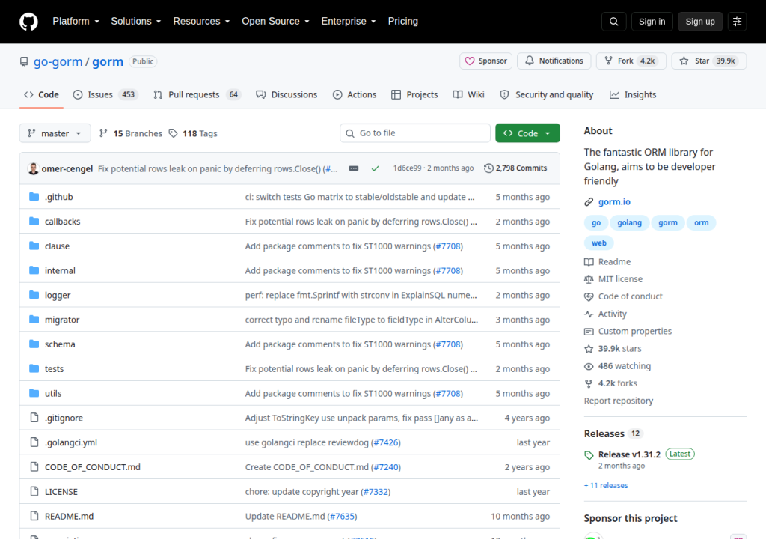
Task: Click the book icon beside Readme
Action: (589, 262)
